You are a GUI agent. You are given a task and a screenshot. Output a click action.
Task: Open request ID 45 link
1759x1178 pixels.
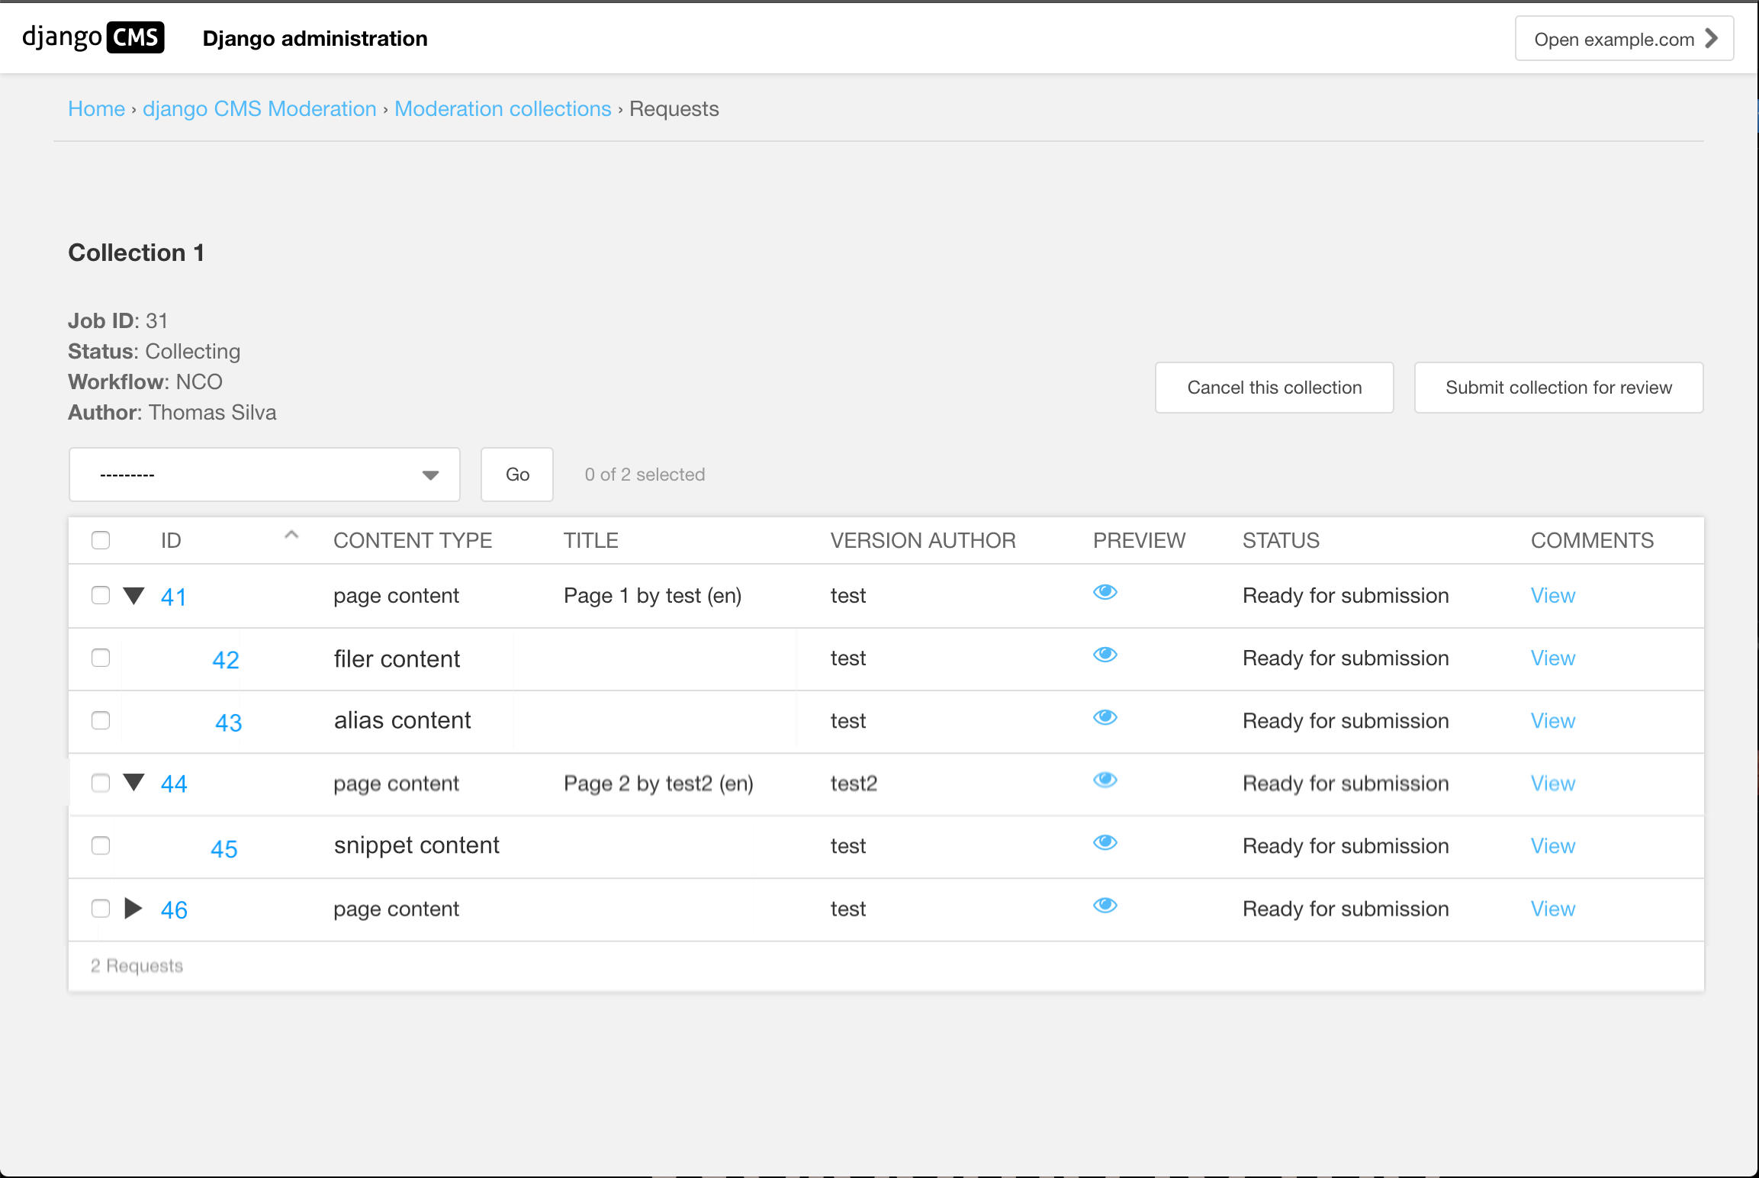[224, 849]
